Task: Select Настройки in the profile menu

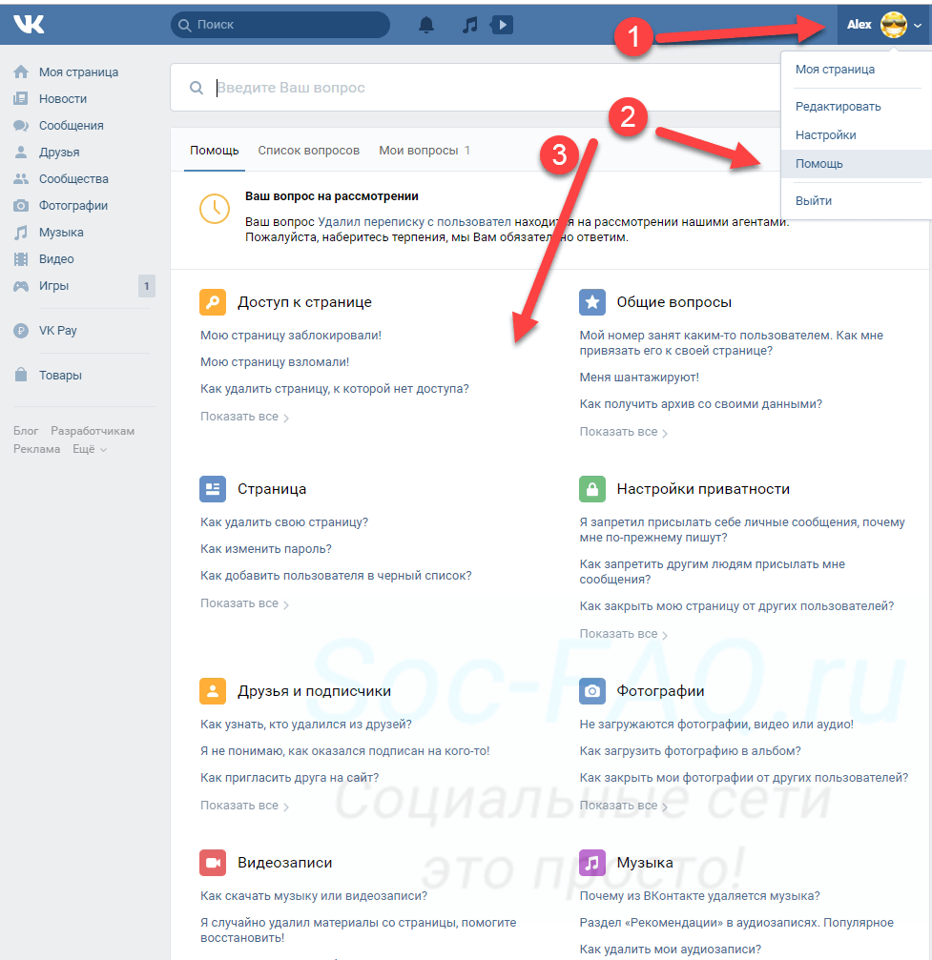Action: coord(826,135)
